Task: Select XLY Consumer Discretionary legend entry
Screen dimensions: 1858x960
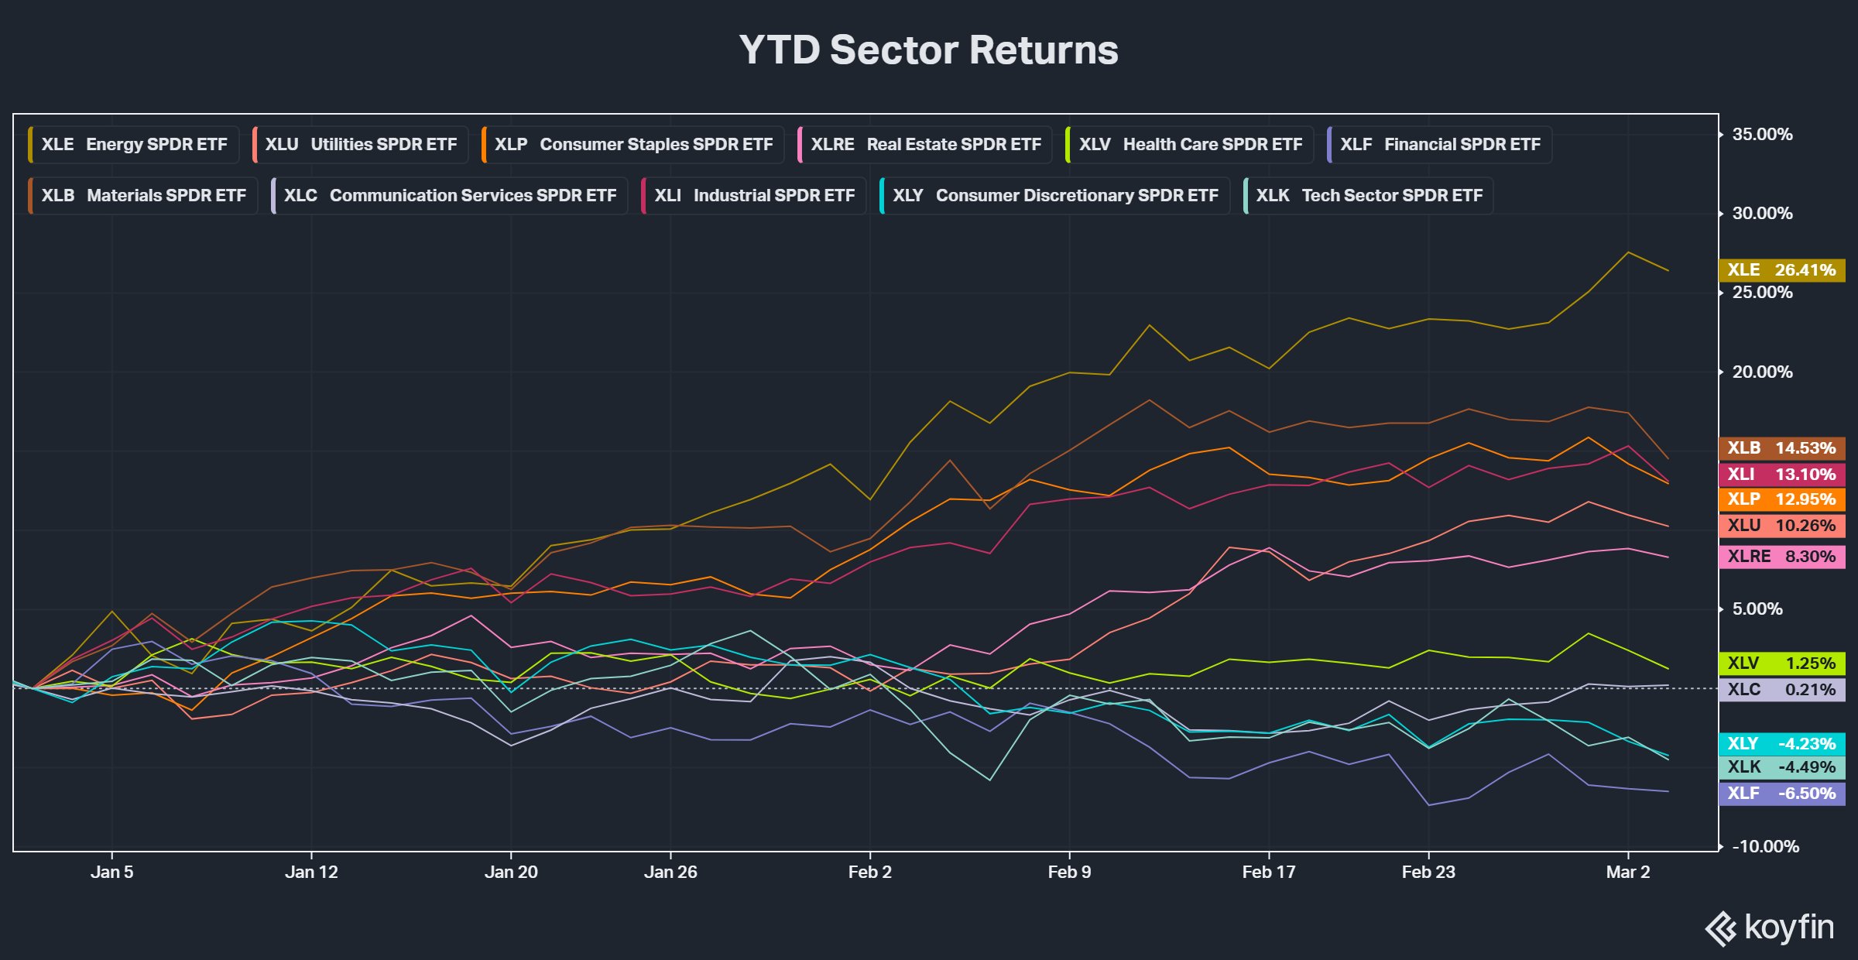Action: coord(1054,196)
